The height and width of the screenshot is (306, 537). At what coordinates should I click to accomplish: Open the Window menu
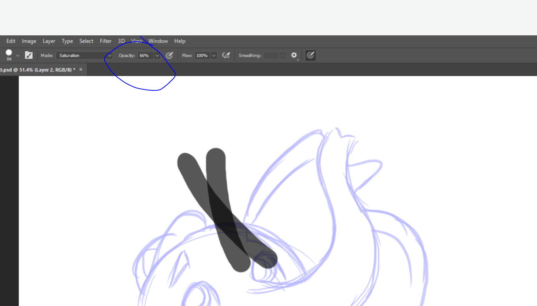(158, 41)
